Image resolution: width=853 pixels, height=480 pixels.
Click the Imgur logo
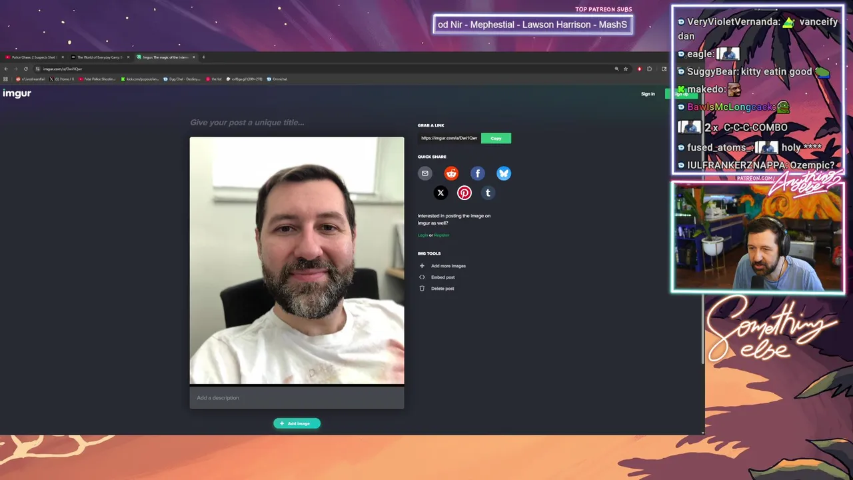point(17,93)
